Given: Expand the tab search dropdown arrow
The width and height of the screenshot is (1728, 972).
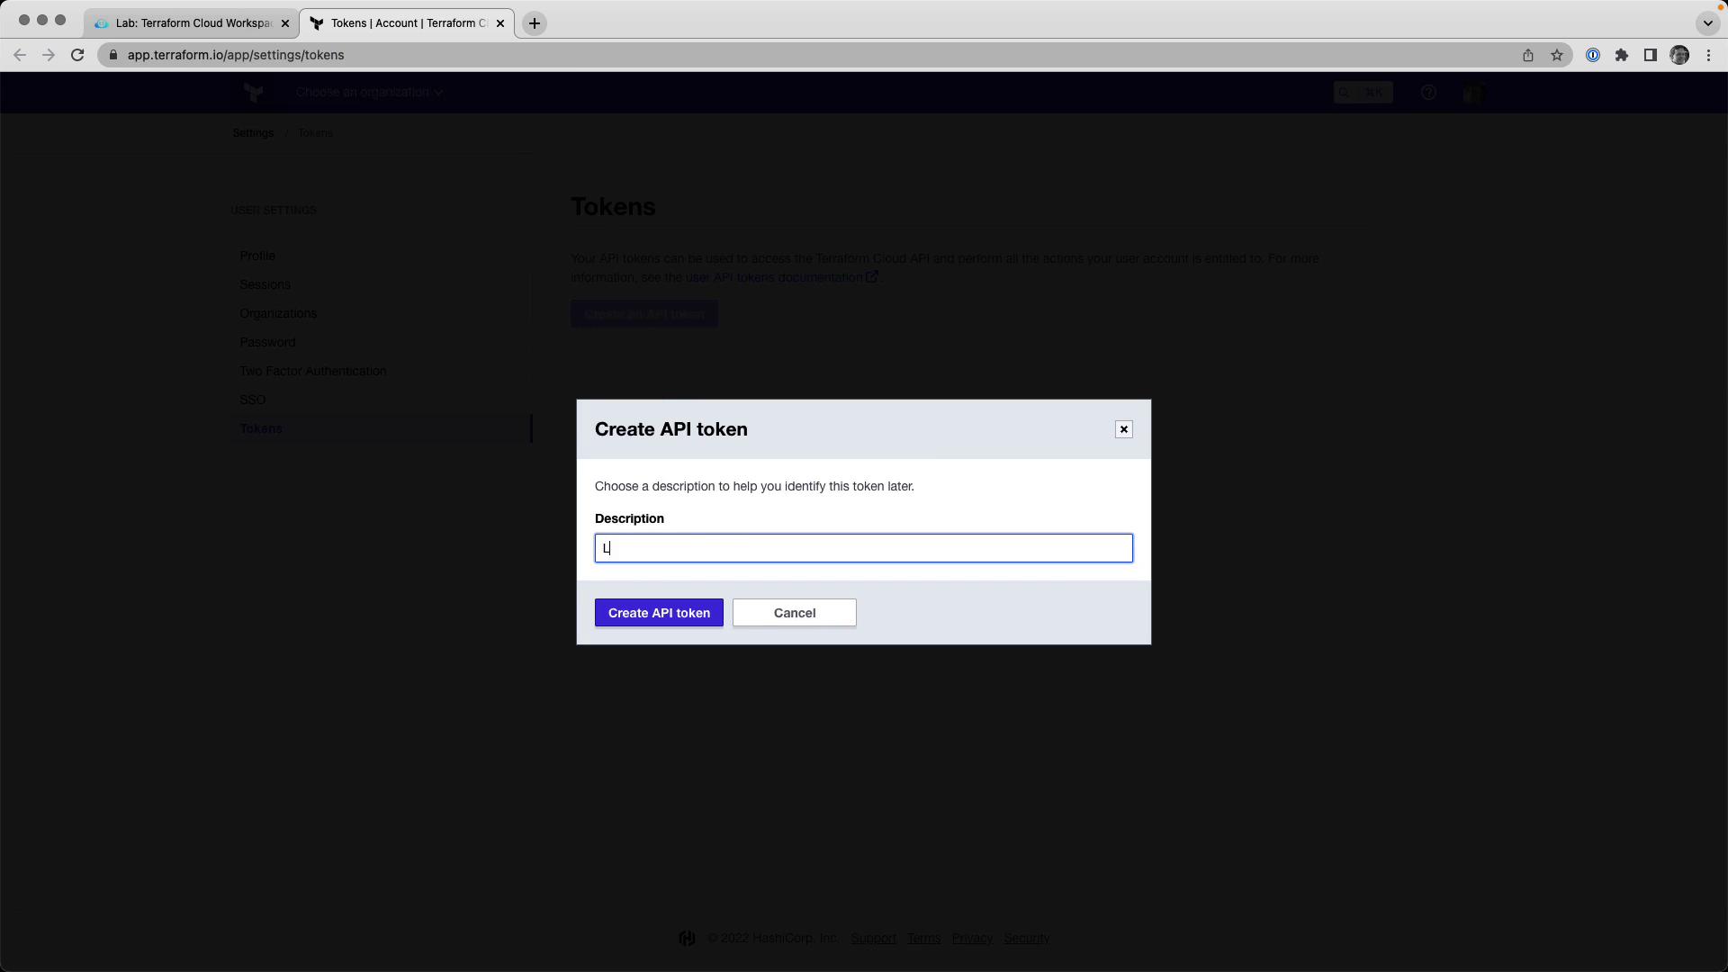Looking at the screenshot, I should [x=1707, y=23].
